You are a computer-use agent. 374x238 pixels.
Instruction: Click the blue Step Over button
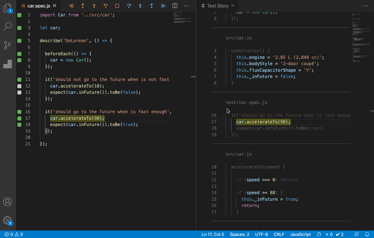coord(129,6)
